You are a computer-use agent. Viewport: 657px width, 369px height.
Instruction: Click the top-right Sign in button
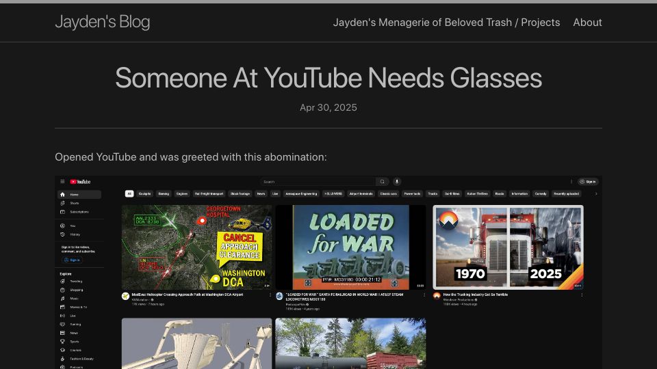(589, 182)
